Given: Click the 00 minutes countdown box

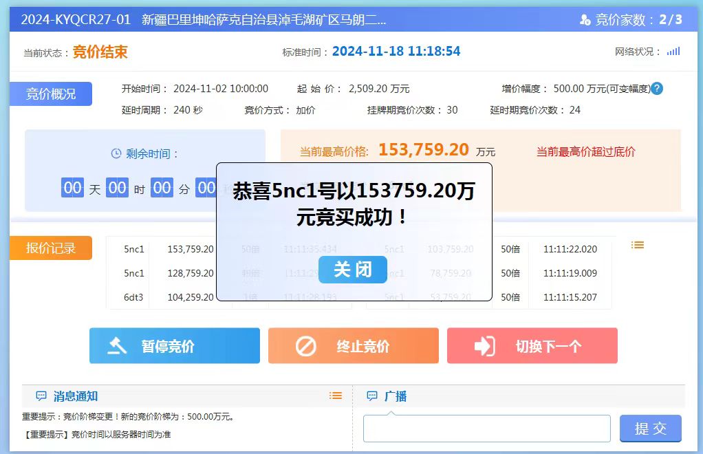Looking at the screenshot, I should pos(162,188).
